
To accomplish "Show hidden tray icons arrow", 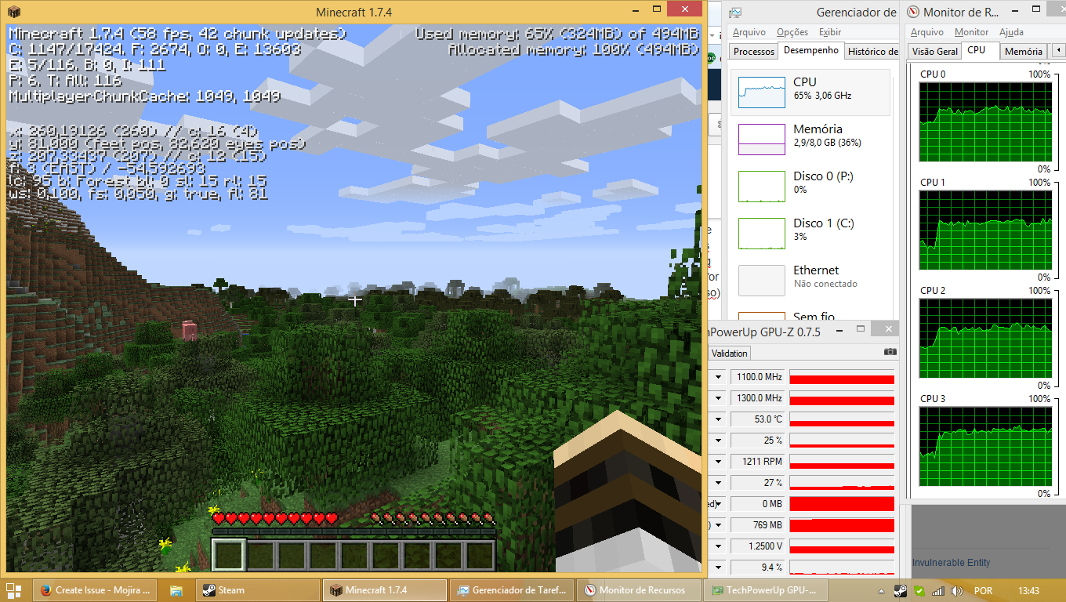I will pos(882,591).
